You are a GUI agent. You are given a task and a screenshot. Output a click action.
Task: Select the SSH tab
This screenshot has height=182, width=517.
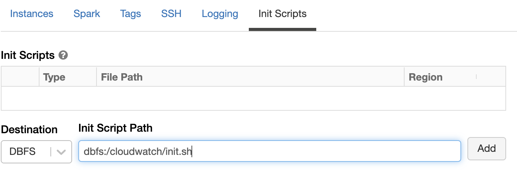pyautogui.click(x=171, y=14)
